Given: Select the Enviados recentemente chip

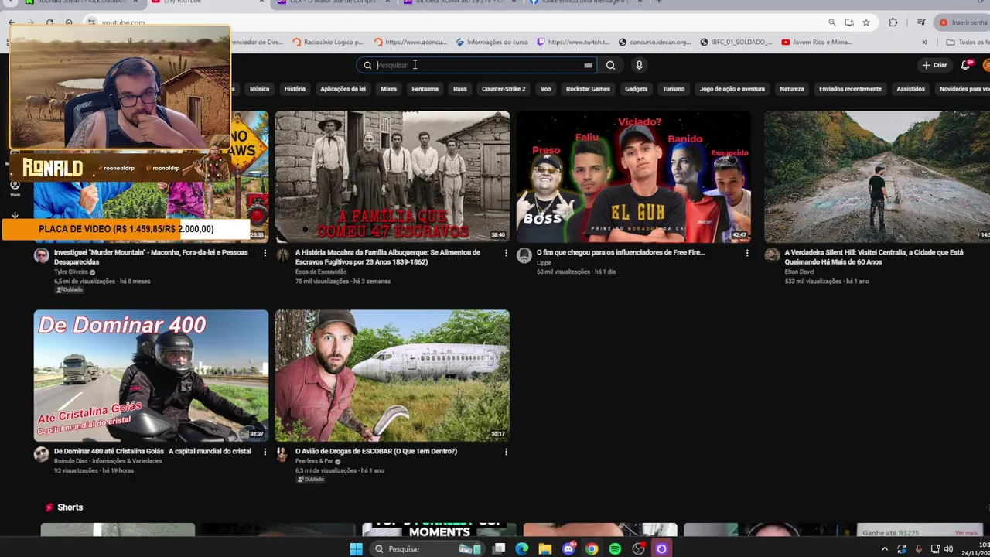Looking at the screenshot, I should 850,89.
